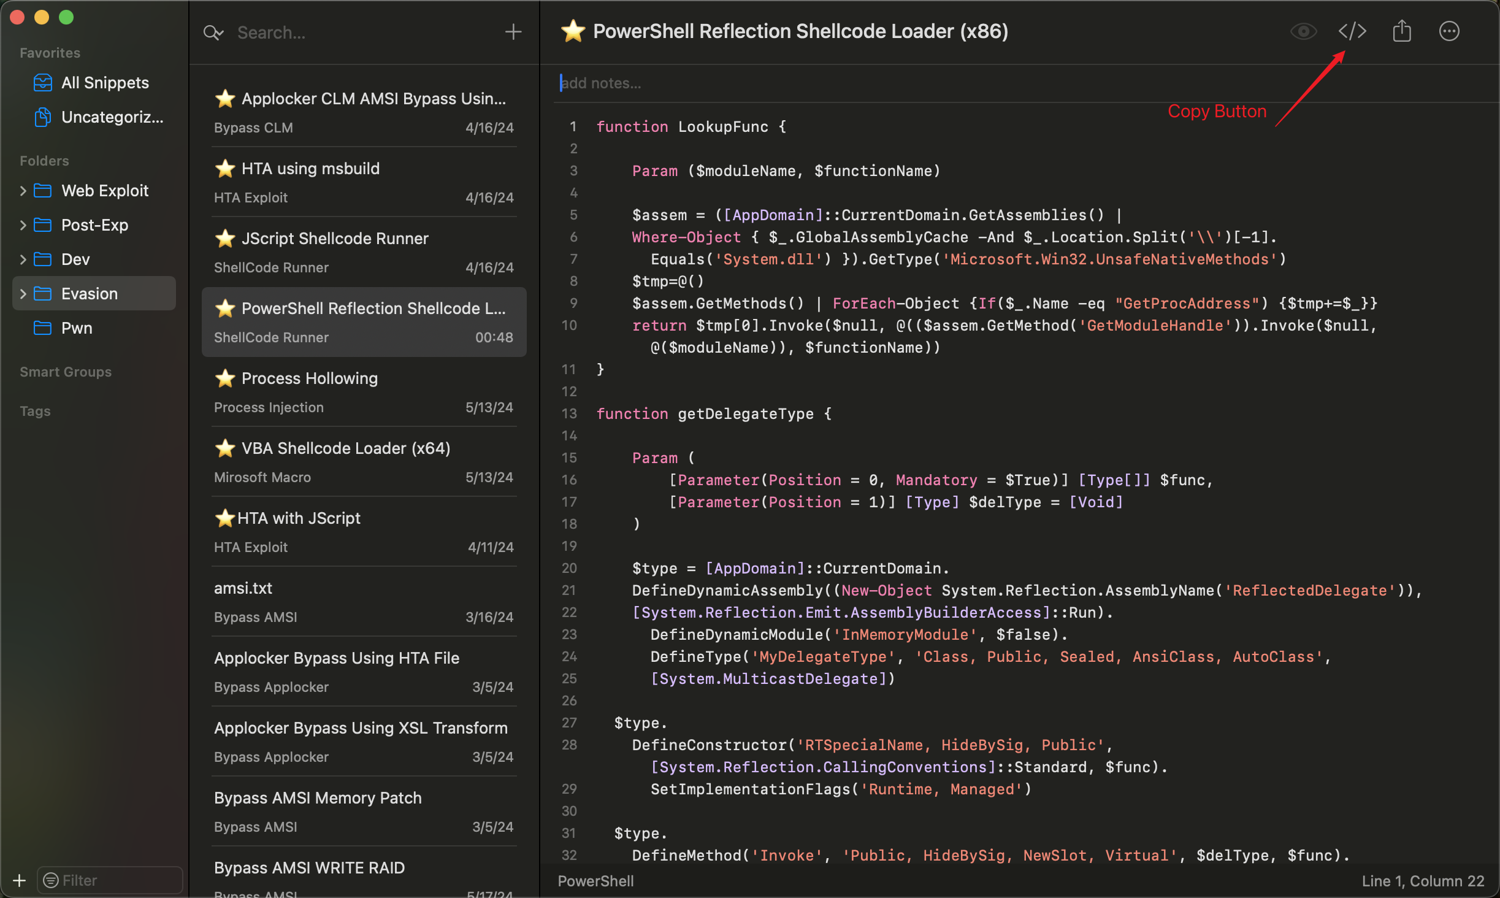
Task: Click the Bypass CLM tag label
Action: point(253,128)
